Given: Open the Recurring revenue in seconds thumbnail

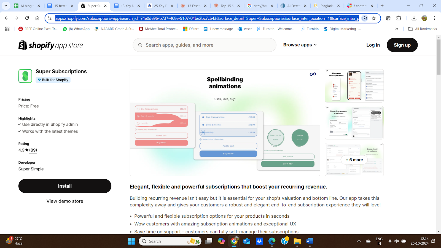Looking at the screenshot, I should [354, 123].
